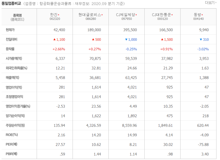Select the 전일대비 row label
This screenshot has width=220, height=160.
click(11, 39)
